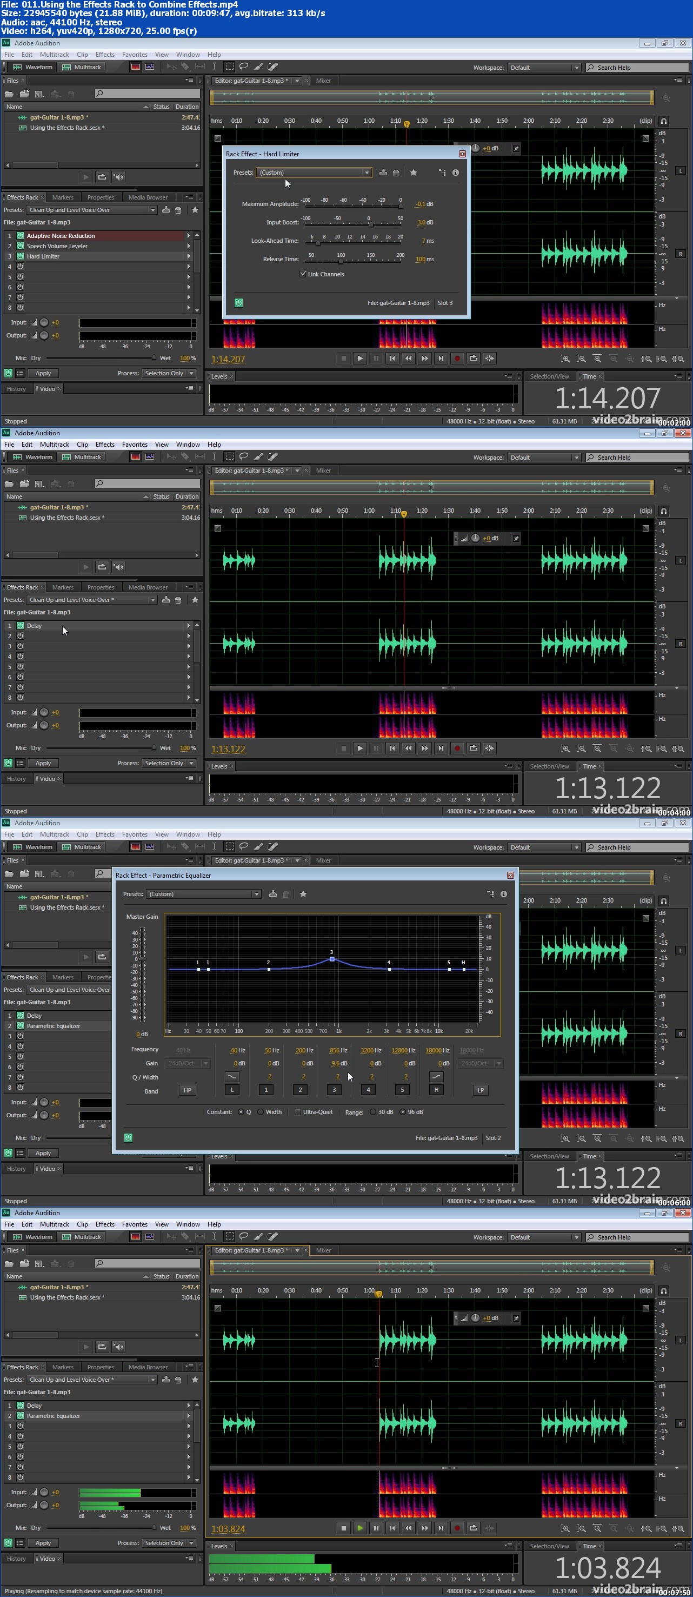Click Apply button in the Hard Limiter frame
This screenshot has height=1597, width=693.
43,373
